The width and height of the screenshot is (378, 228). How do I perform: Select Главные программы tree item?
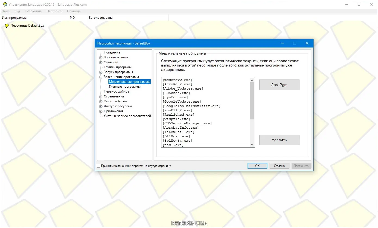click(x=125, y=87)
